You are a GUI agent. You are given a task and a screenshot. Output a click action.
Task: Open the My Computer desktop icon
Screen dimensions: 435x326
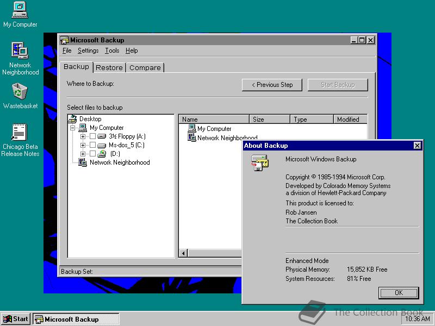[20, 10]
